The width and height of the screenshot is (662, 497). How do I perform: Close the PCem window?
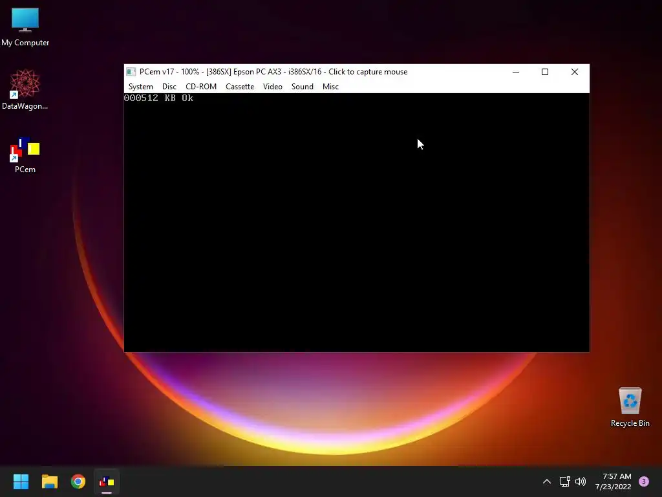(575, 72)
